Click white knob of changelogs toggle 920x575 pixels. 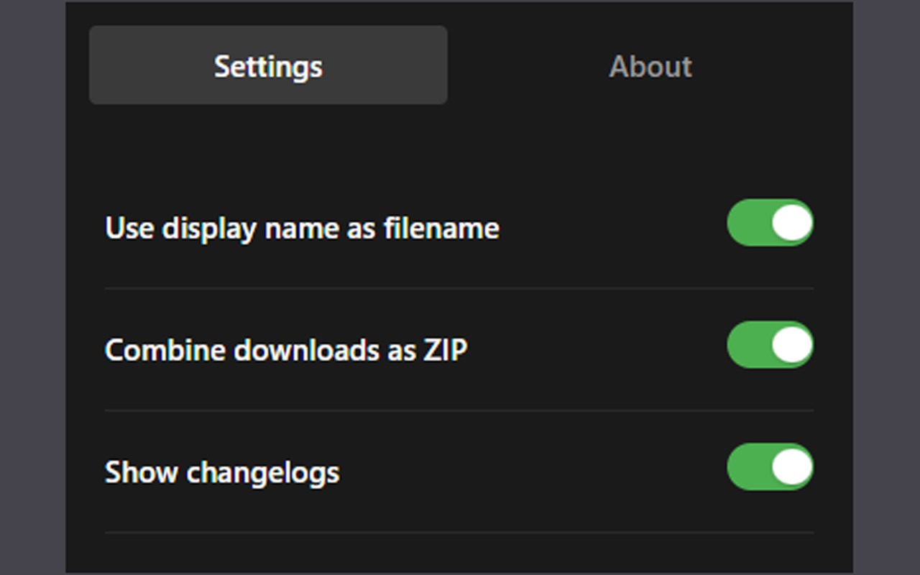[x=792, y=467]
